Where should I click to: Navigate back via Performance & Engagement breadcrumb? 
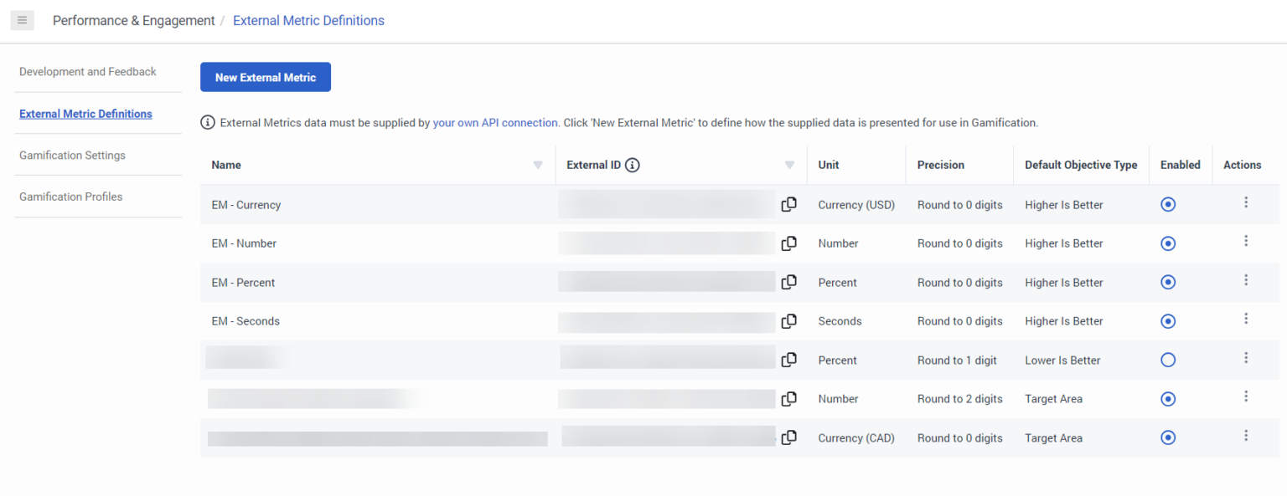133,20
